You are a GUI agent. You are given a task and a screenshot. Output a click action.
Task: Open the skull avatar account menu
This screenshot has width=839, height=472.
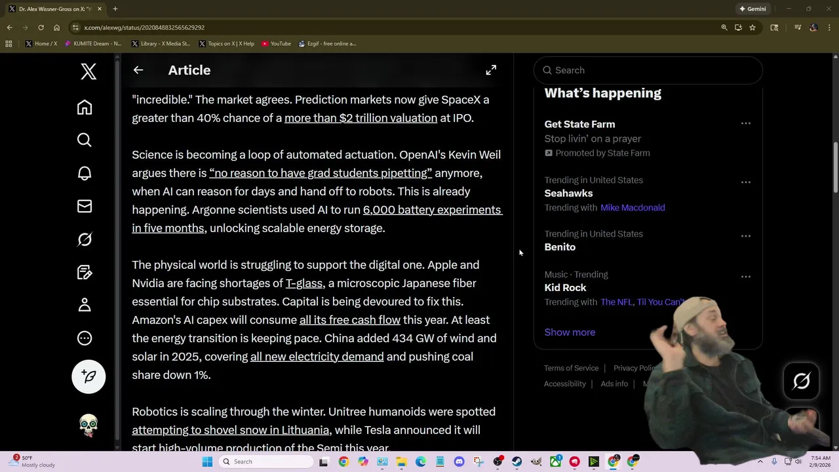88,425
